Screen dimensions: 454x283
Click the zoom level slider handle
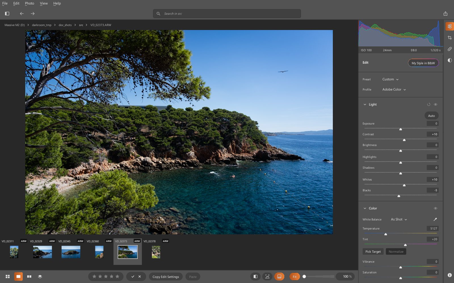click(304, 276)
